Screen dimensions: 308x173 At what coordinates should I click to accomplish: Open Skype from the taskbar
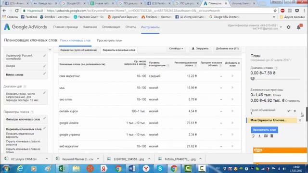160,169
